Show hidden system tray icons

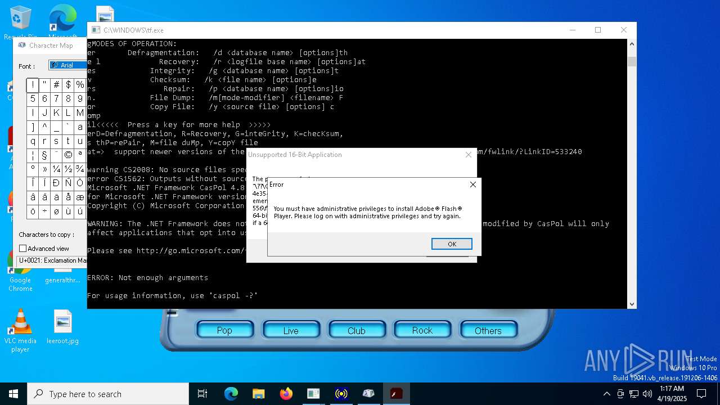coord(606,394)
